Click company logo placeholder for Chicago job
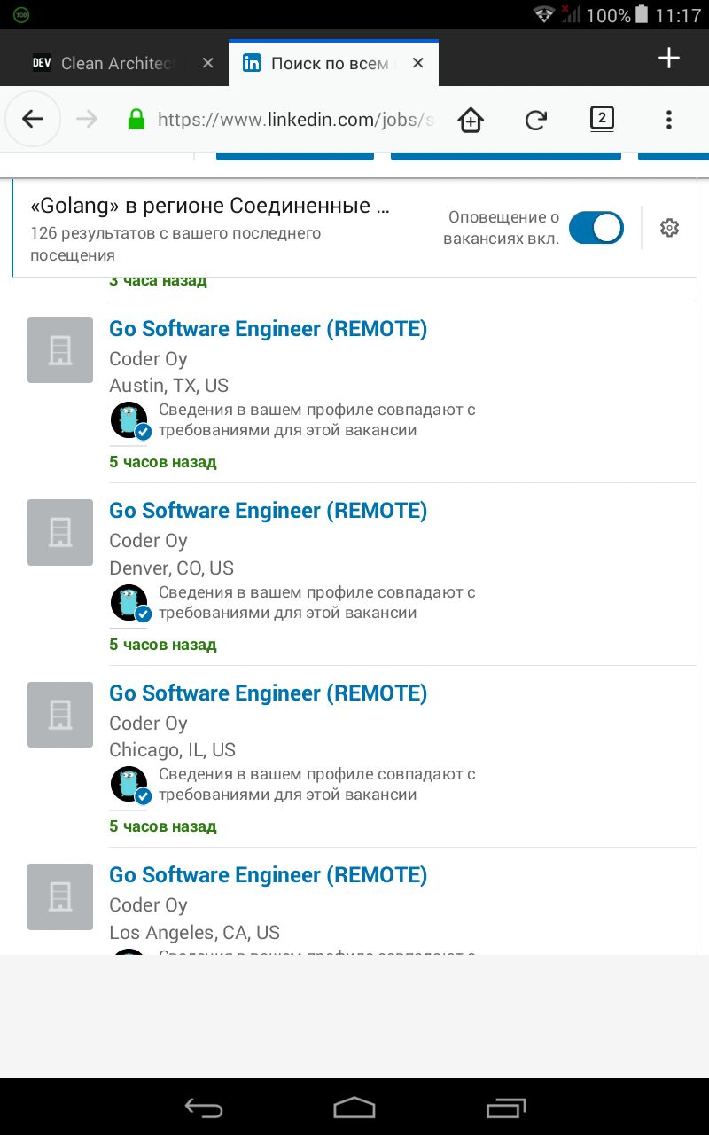The height and width of the screenshot is (1135, 709). point(60,715)
